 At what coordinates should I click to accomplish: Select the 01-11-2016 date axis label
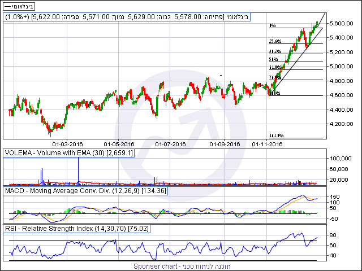[267, 145]
